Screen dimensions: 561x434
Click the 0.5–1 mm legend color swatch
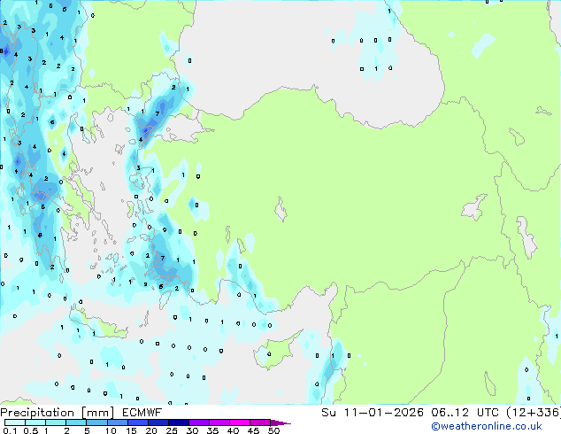point(35,422)
